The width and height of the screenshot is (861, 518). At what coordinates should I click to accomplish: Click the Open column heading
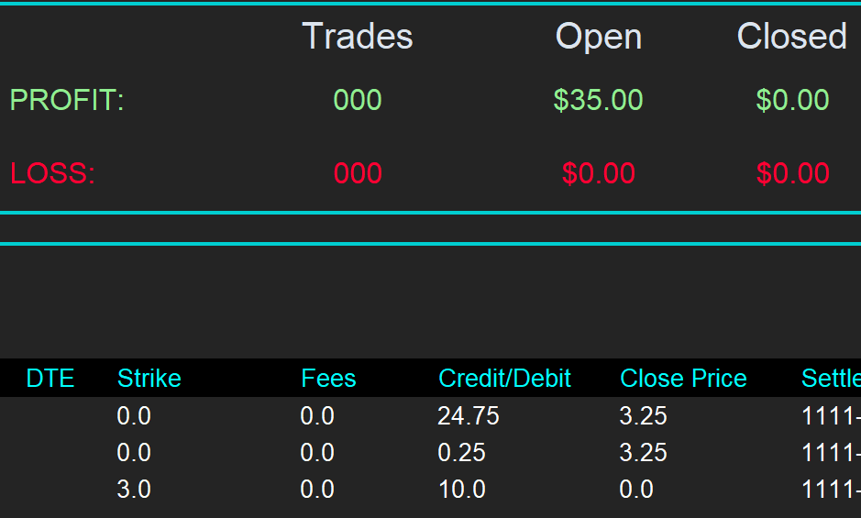pyautogui.click(x=599, y=37)
